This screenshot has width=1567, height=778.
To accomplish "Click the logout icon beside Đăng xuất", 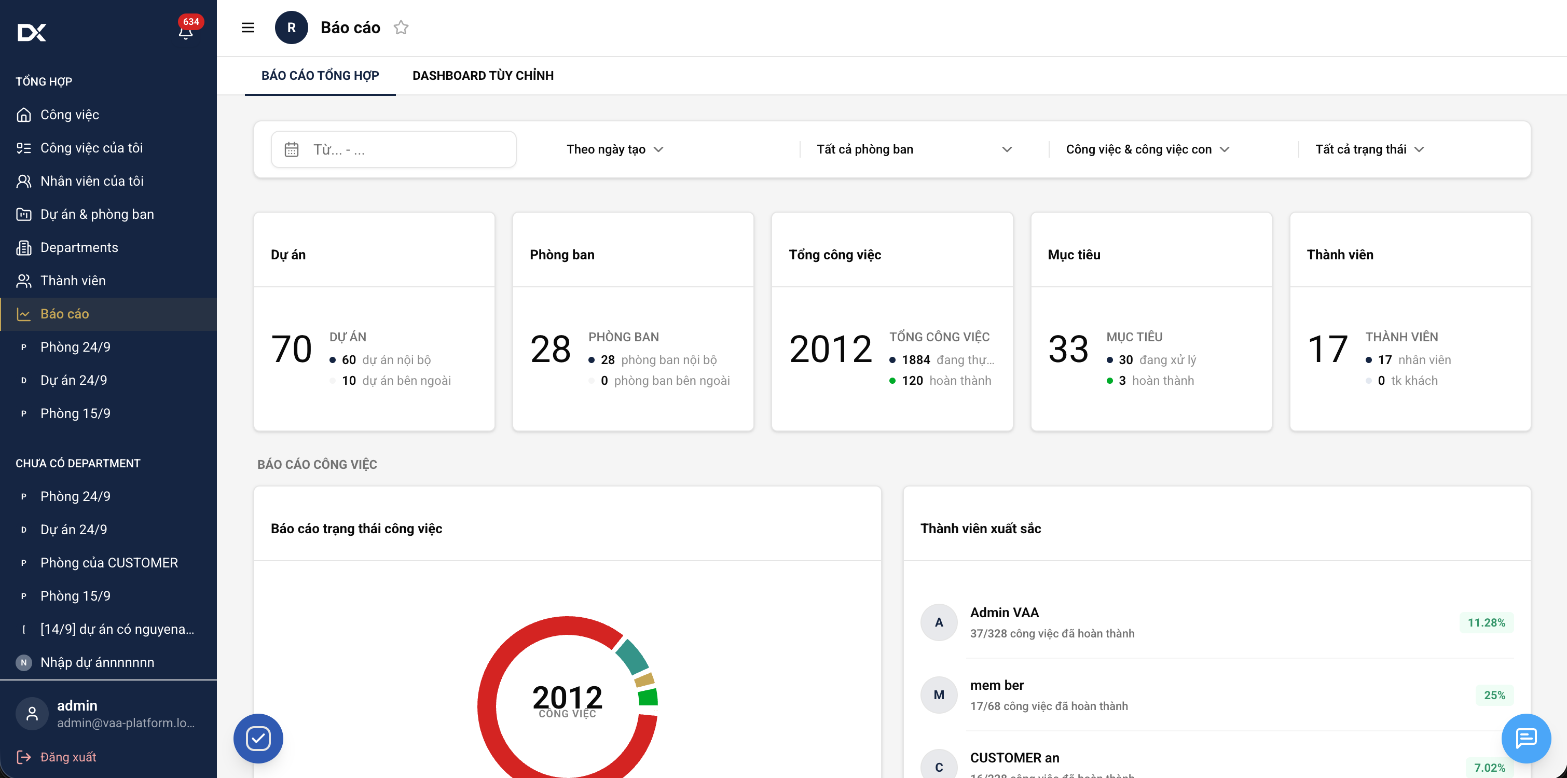I will [x=24, y=757].
